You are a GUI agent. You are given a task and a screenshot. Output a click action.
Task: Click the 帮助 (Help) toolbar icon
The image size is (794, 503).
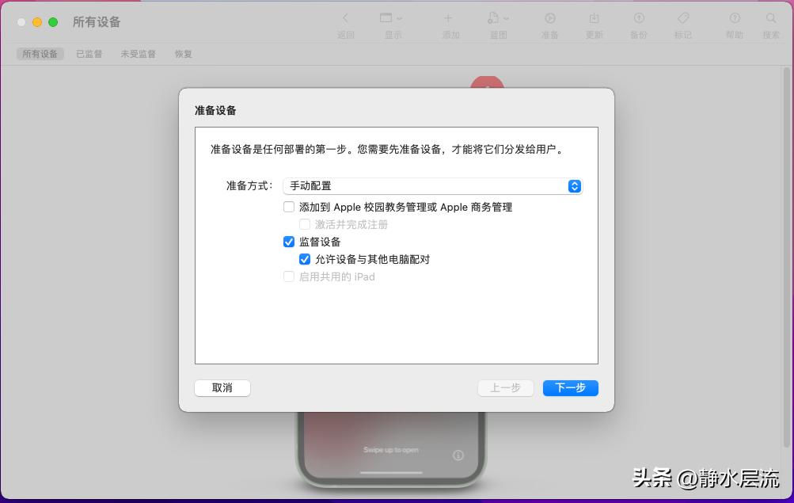coord(735,24)
